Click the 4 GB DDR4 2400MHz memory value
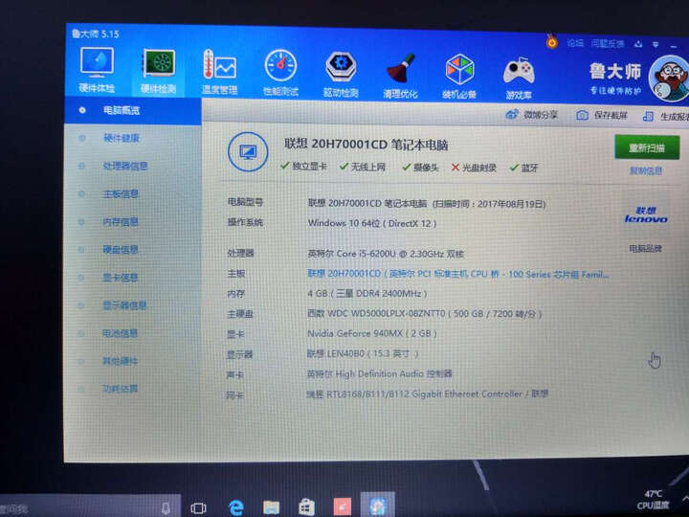The height and width of the screenshot is (517, 689). pyautogui.click(x=367, y=293)
